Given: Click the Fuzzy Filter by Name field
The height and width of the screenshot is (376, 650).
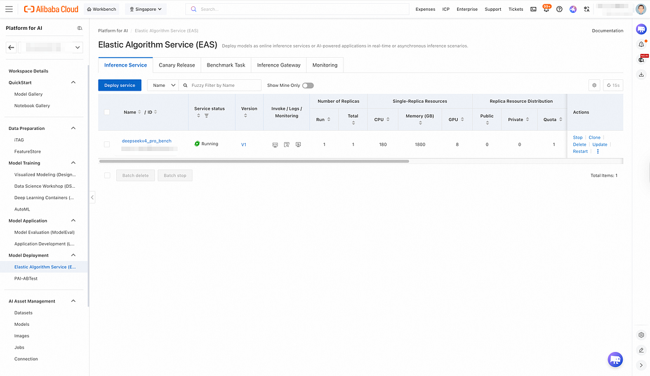Looking at the screenshot, I should (220, 86).
